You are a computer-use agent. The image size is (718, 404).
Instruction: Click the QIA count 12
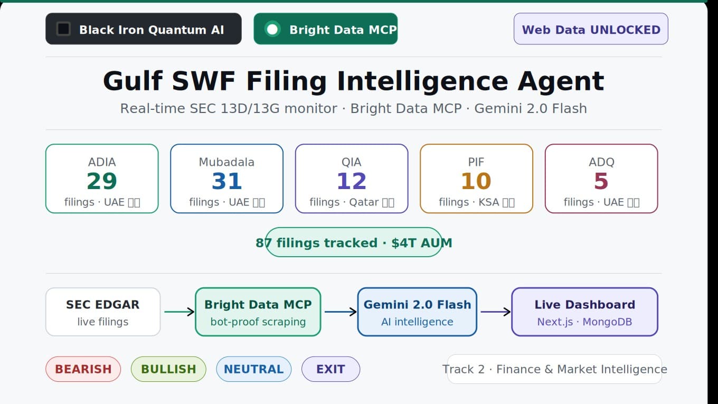[x=352, y=182]
